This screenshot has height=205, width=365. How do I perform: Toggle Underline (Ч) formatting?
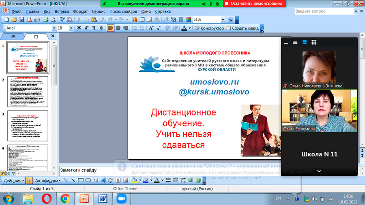tap(94, 28)
